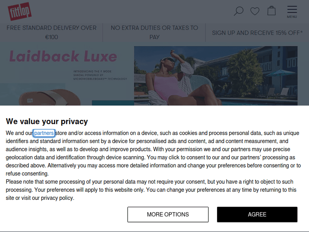Image resolution: width=309 pixels, height=232 pixels.
Task: Click the sign up 15% off banner
Action: click(x=257, y=33)
